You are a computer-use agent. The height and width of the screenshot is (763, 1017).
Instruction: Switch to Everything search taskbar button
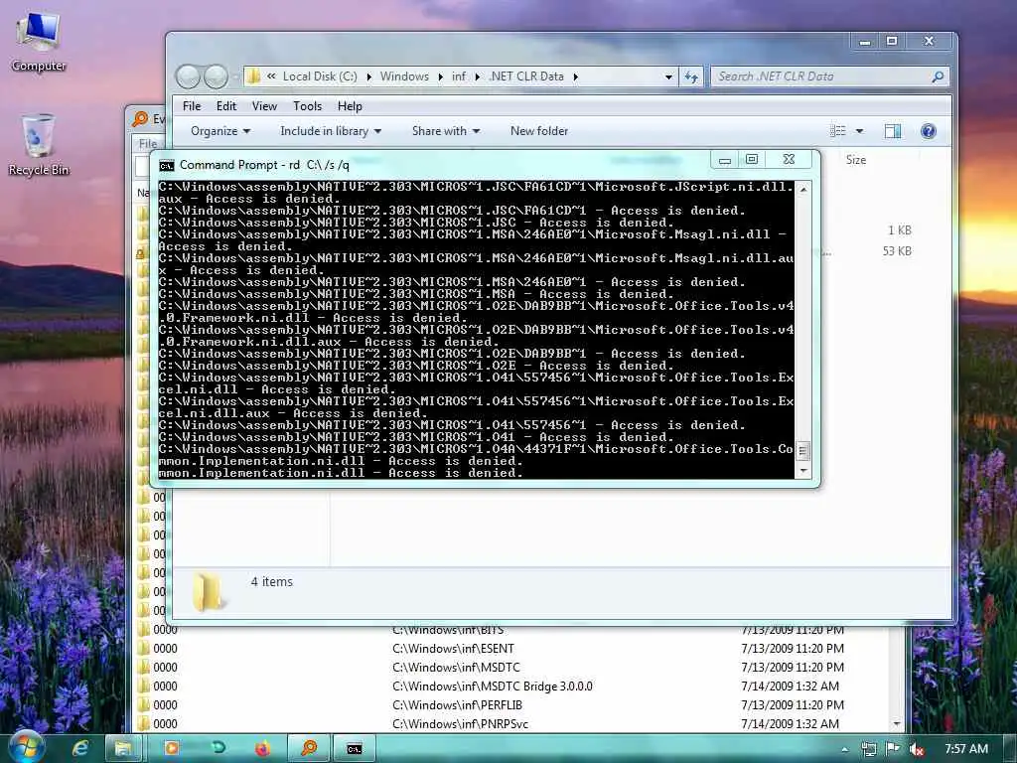[x=309, y=749]
